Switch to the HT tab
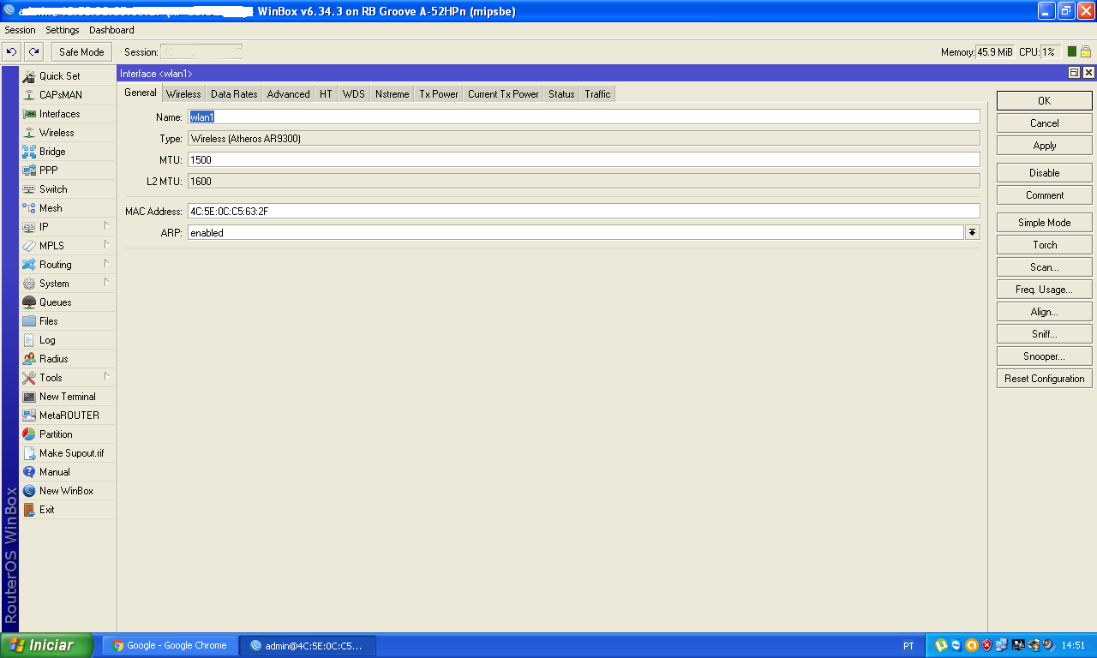Screen dimensions: 1097x658 [x=326, y=94]
